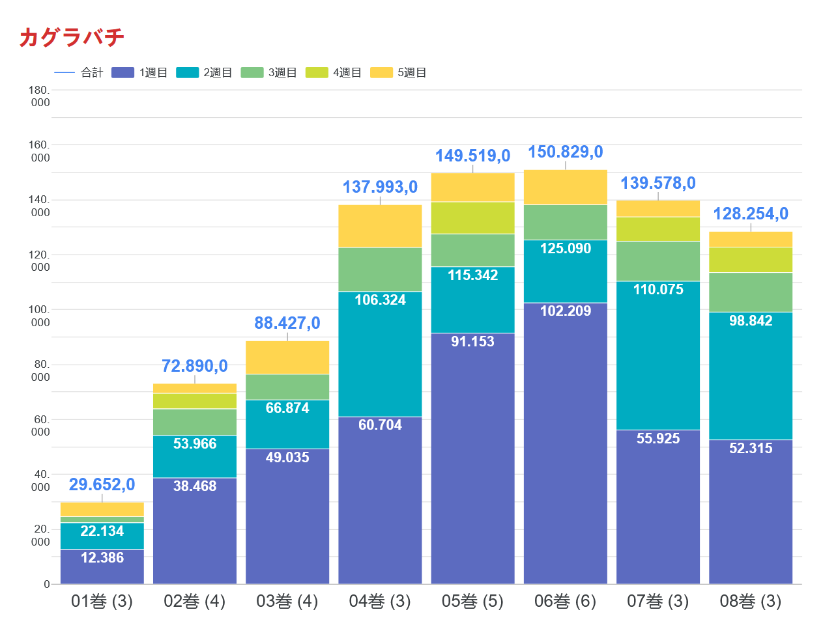
Task: Click the 合計 legend line marker
Action: (65, 72)
